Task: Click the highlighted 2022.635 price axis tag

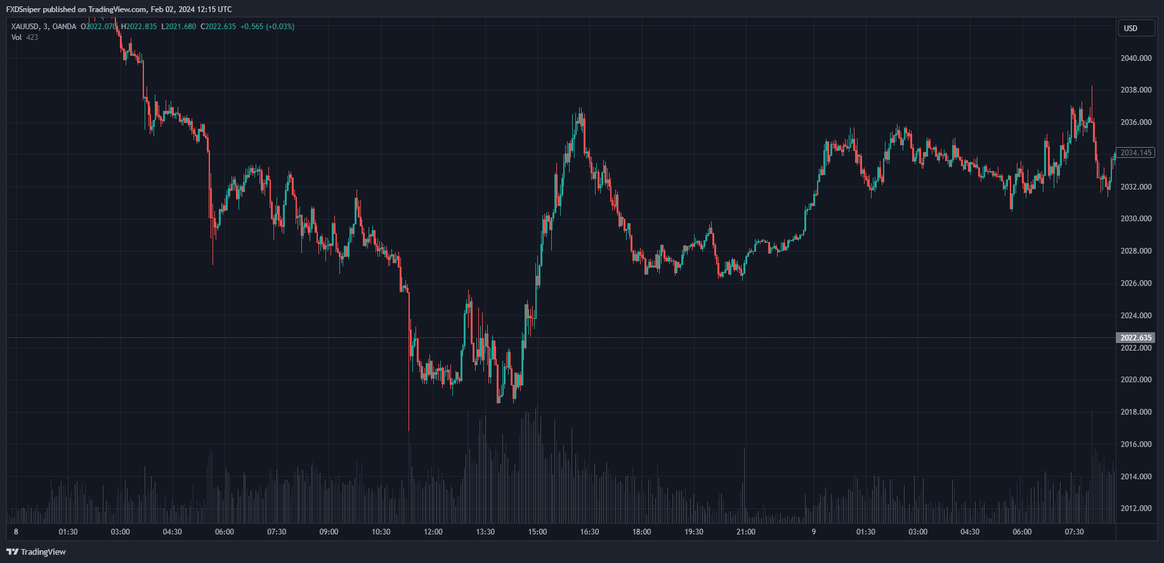Action: coord(1135,338)
